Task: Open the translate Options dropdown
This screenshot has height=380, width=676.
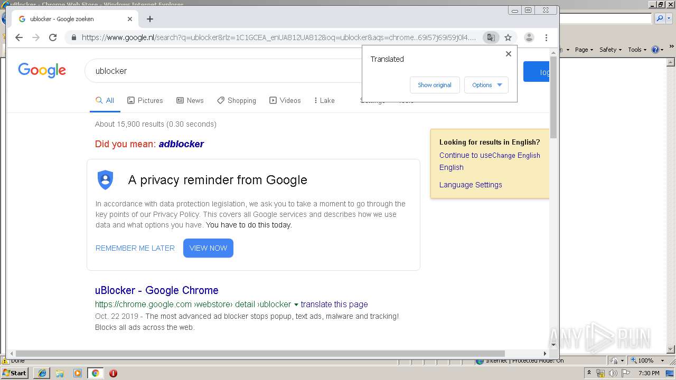Action: click(x=486, y=85)
